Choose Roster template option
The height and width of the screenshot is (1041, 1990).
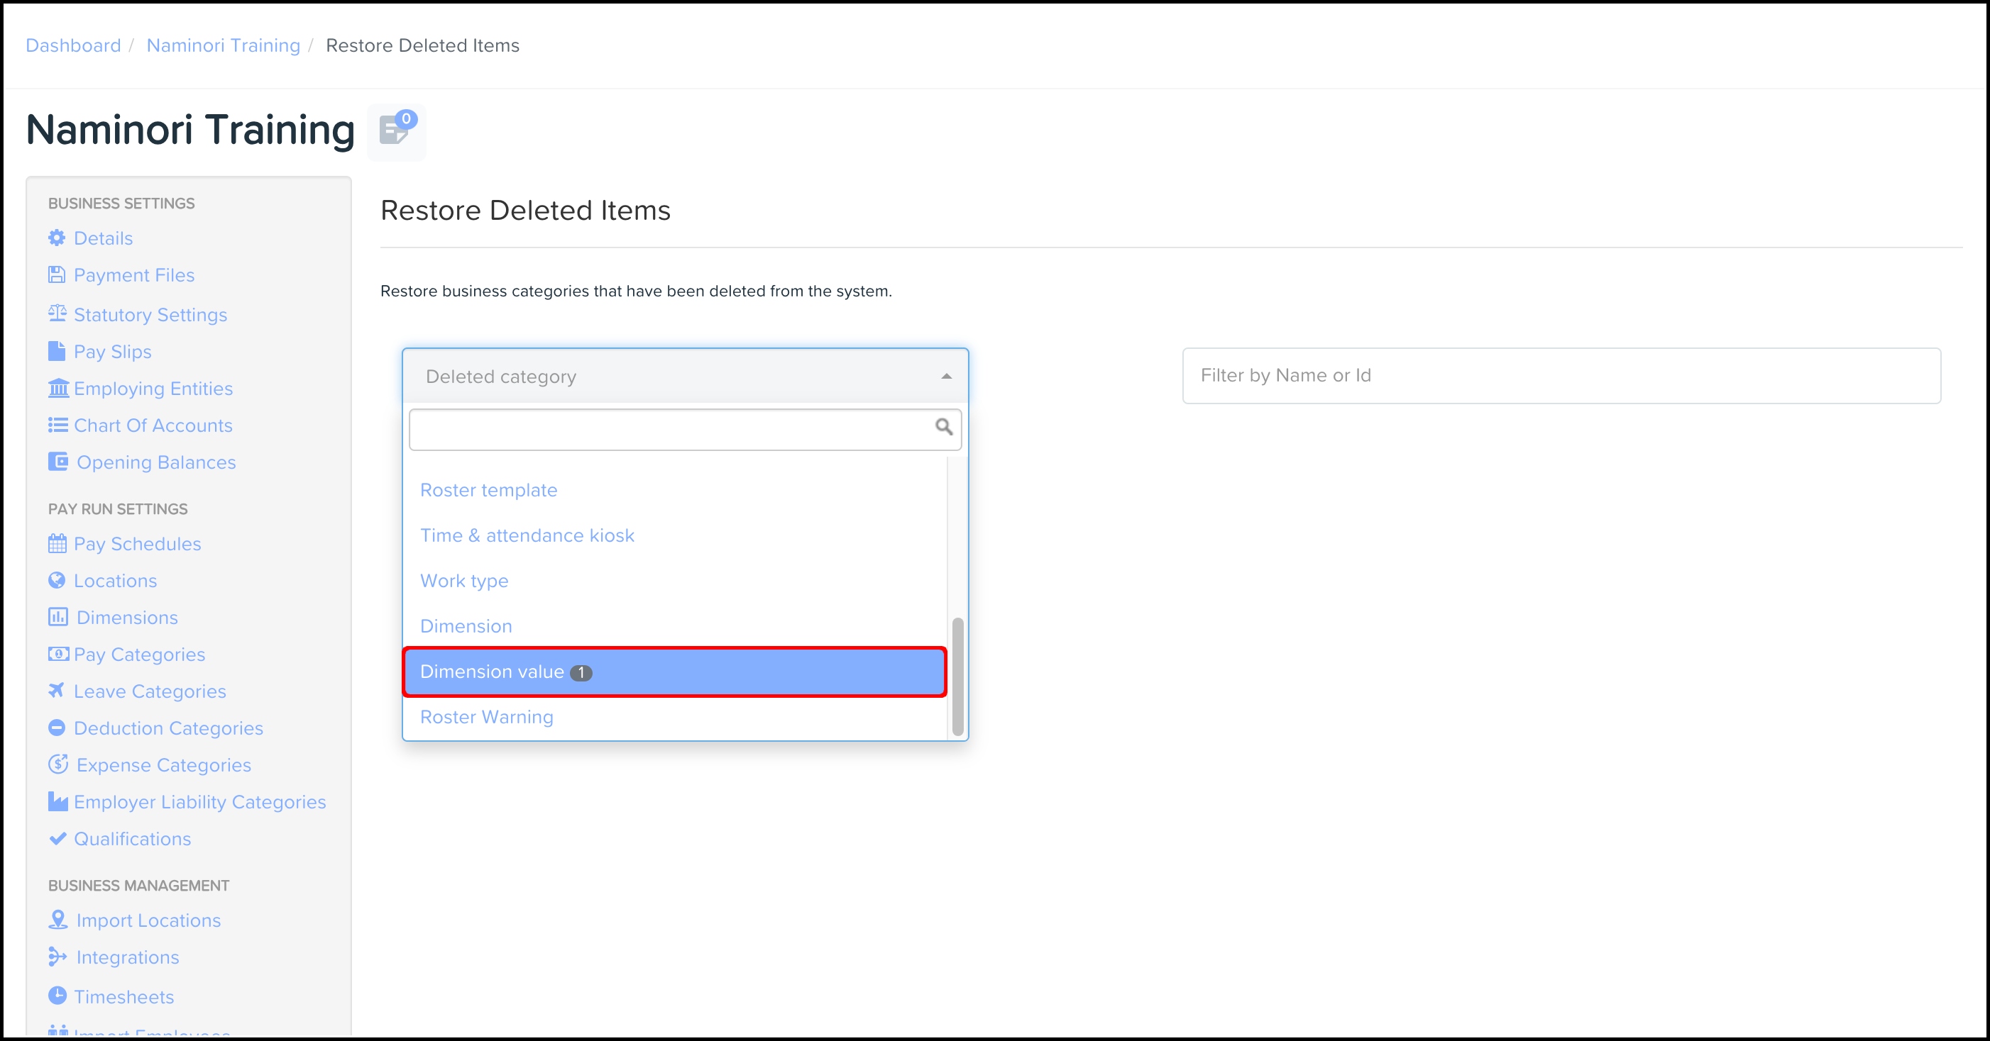click(488, 490)
